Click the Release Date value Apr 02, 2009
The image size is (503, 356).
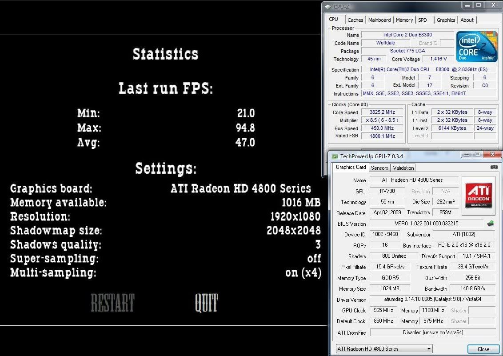387,212
